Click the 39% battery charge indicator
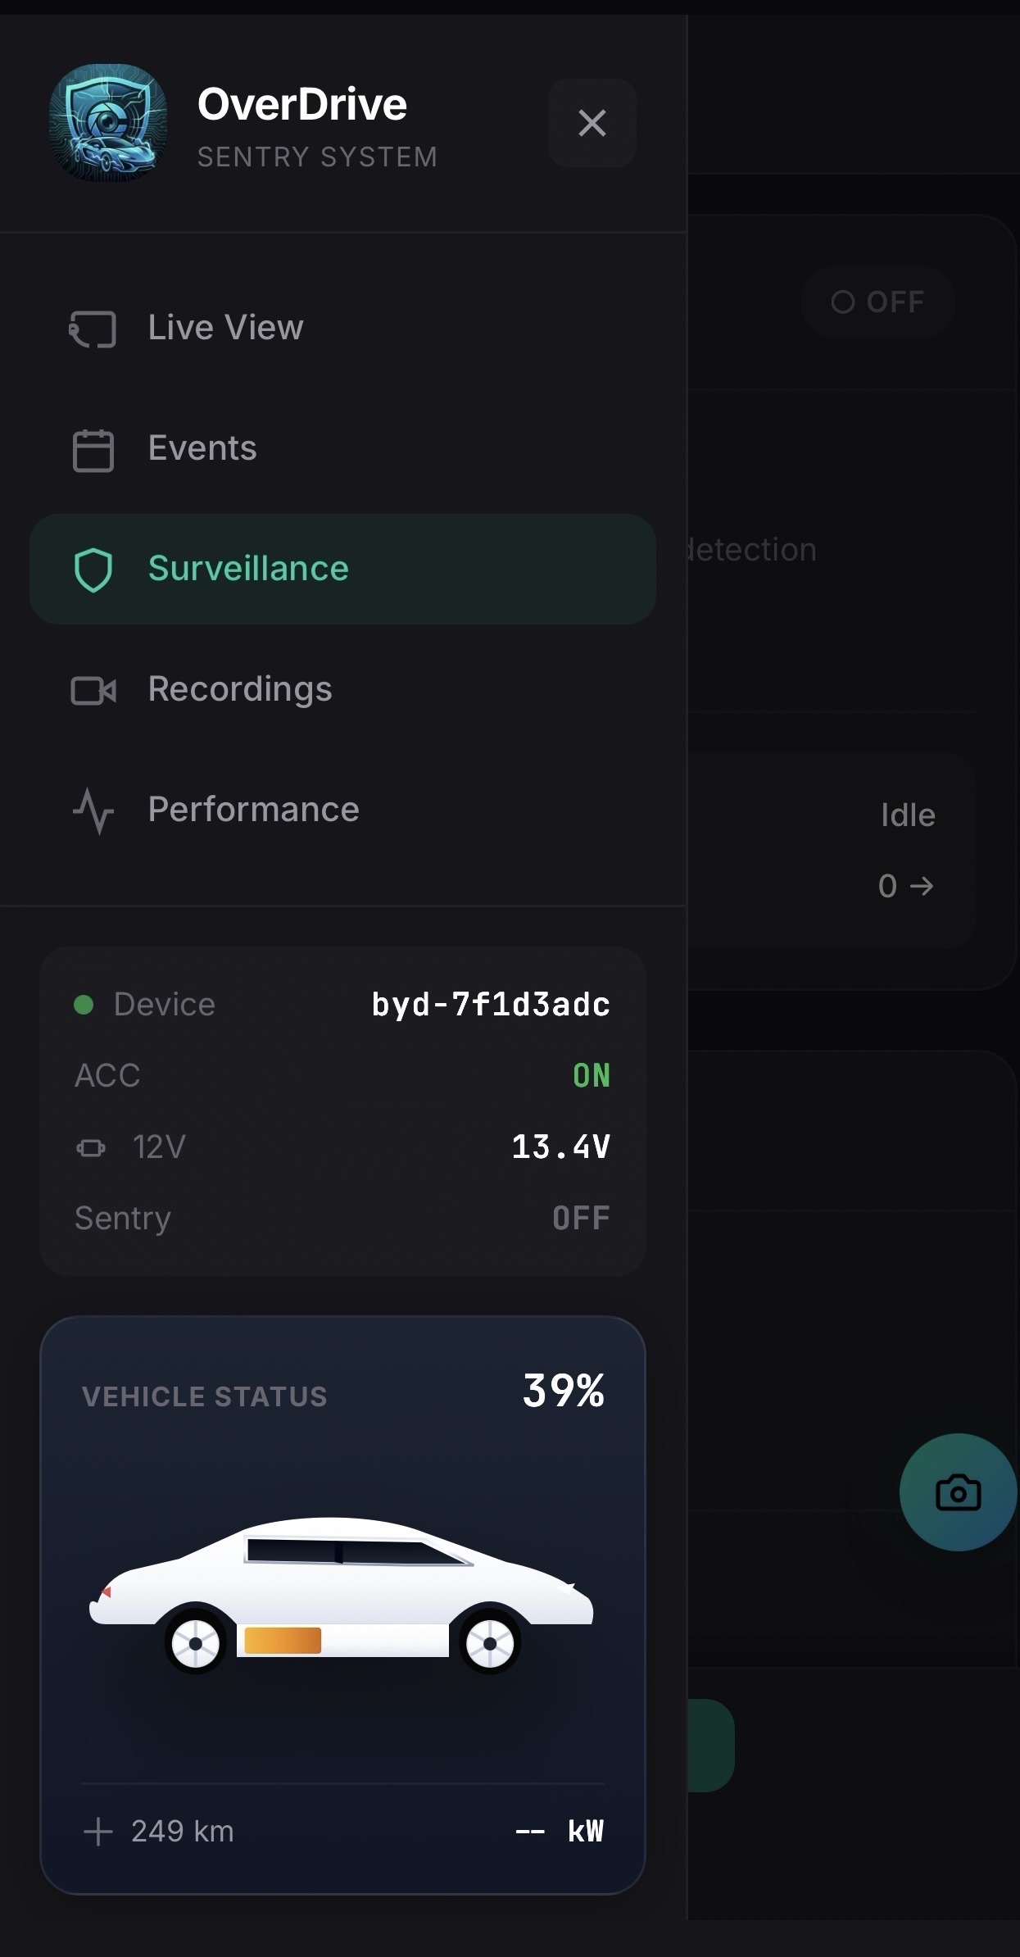1020x1957 pixels. (563, 1392)
